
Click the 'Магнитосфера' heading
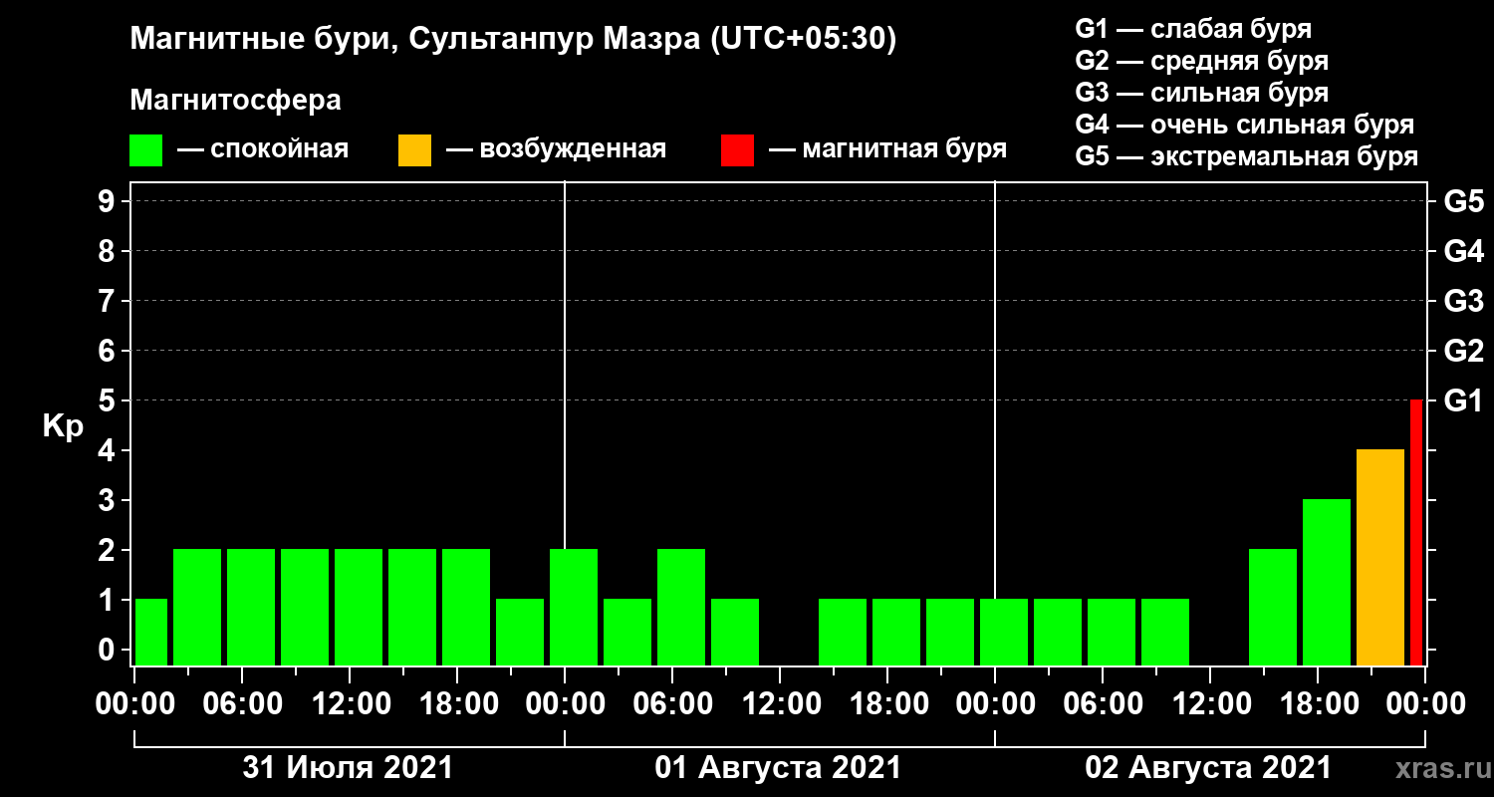(235, 101)
